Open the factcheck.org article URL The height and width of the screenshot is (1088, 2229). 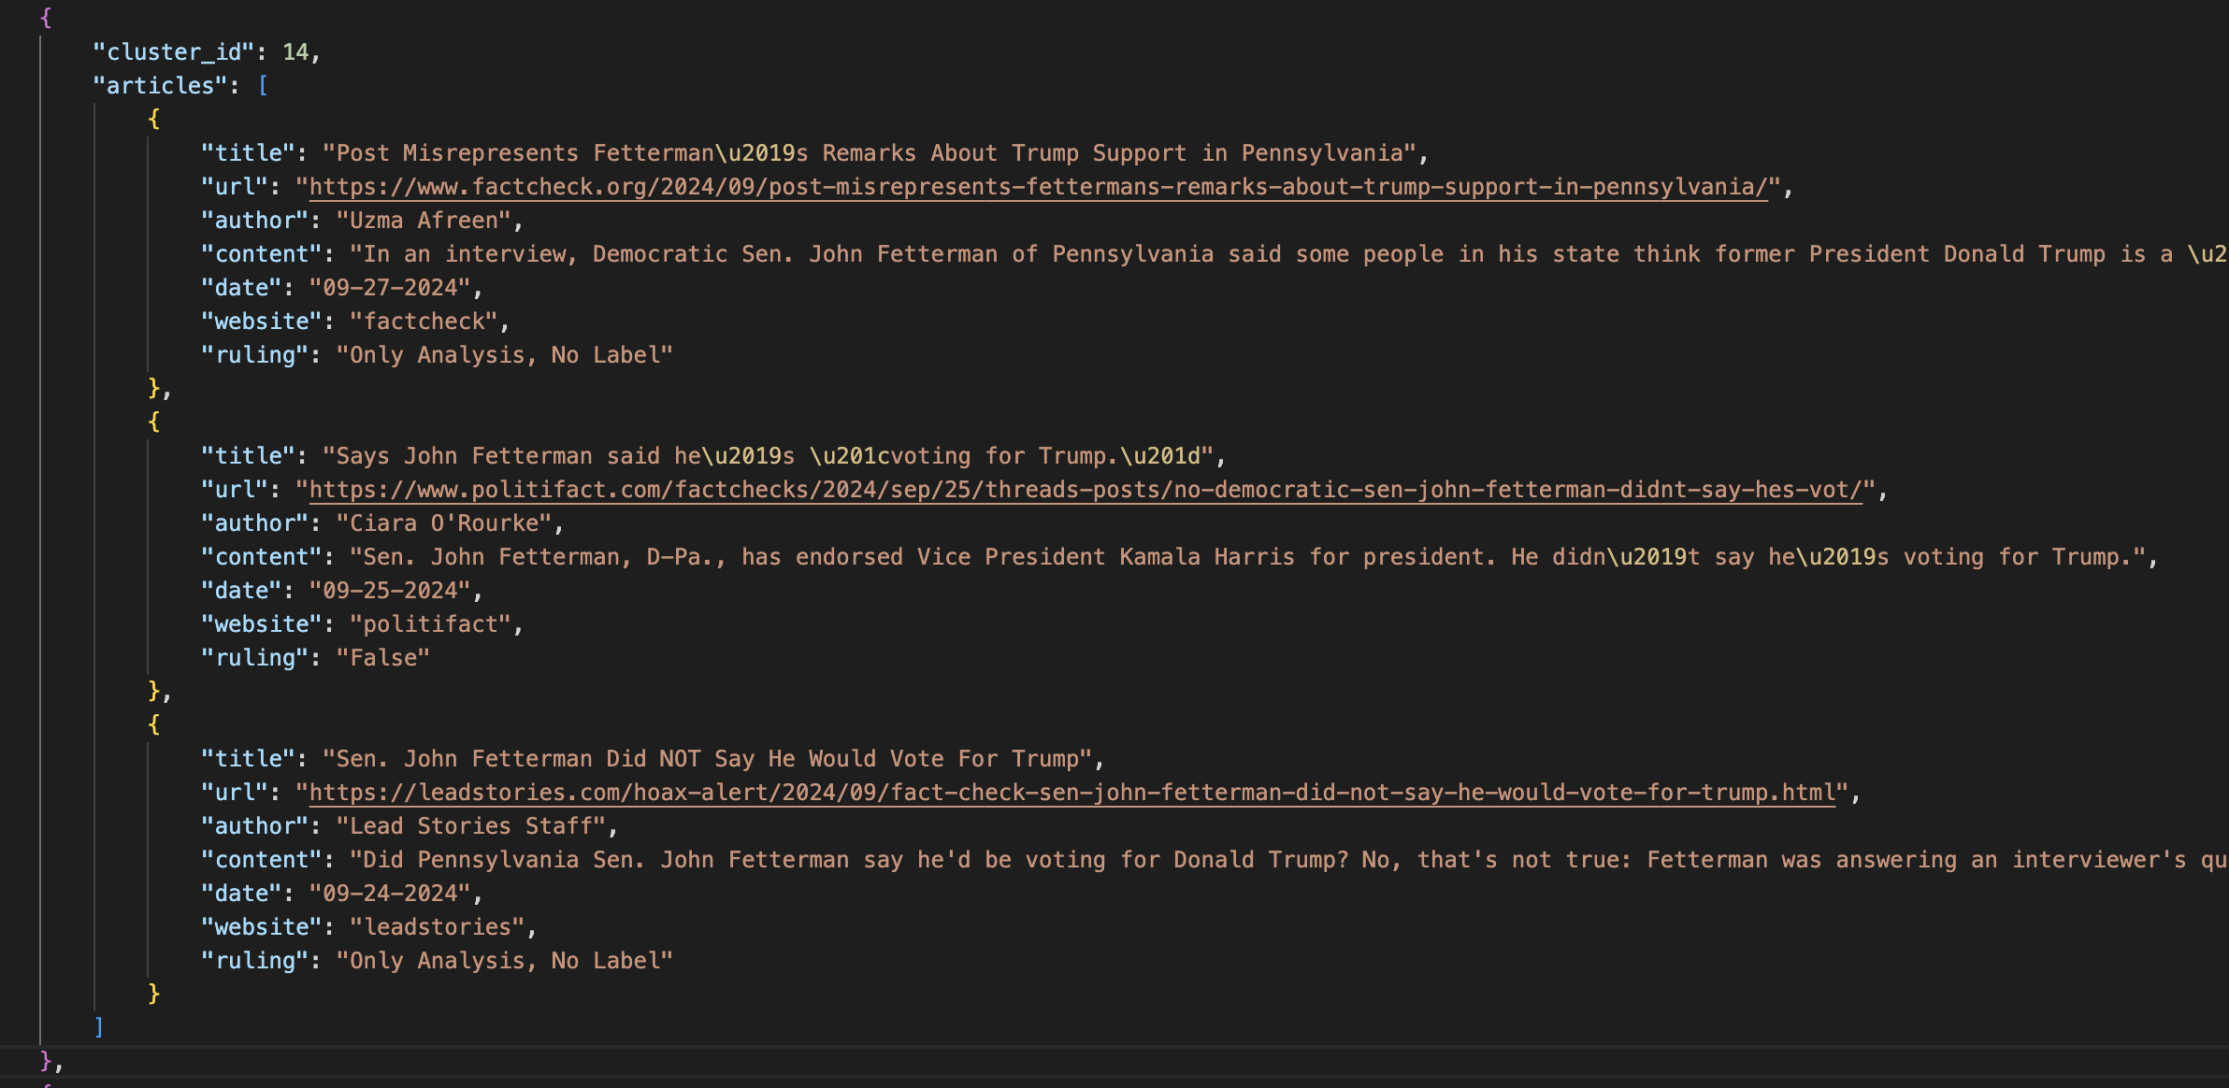click(x=1038, y=187)
